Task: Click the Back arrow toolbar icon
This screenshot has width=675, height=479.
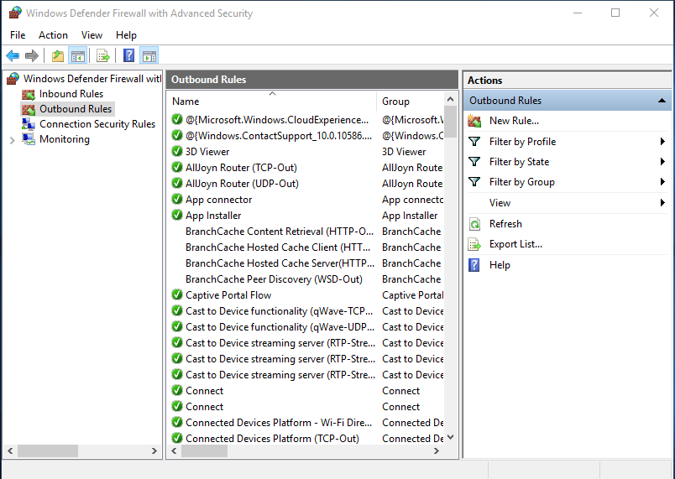Action: [13, 56]
